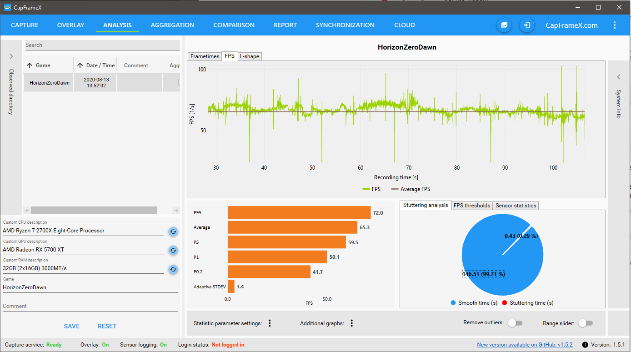
Task: Sort records by Date / Time arrow
Action: tap(80, 65)
